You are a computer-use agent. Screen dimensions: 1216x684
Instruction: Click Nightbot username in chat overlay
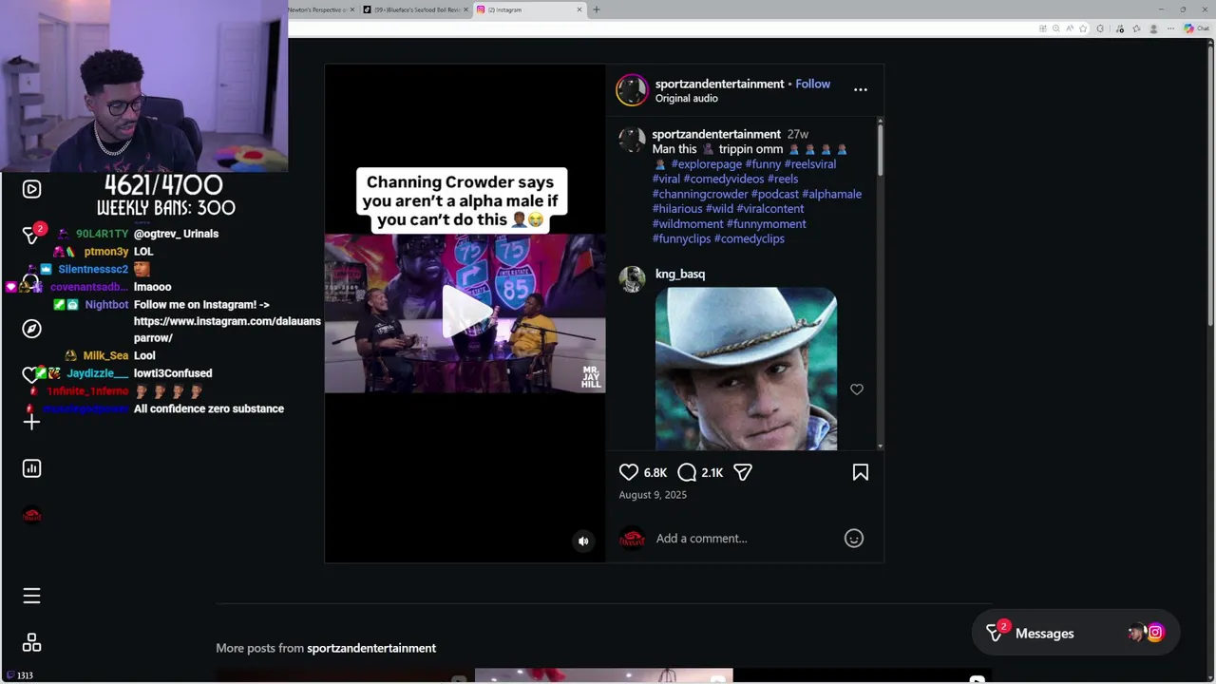click(x=106, y=305)
